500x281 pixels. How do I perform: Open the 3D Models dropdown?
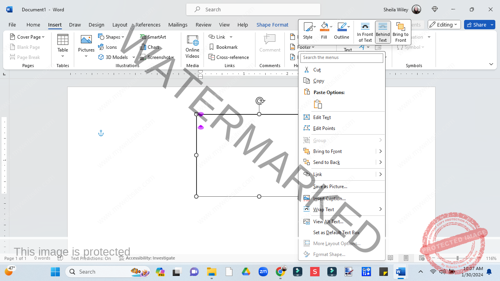point(116,57)
